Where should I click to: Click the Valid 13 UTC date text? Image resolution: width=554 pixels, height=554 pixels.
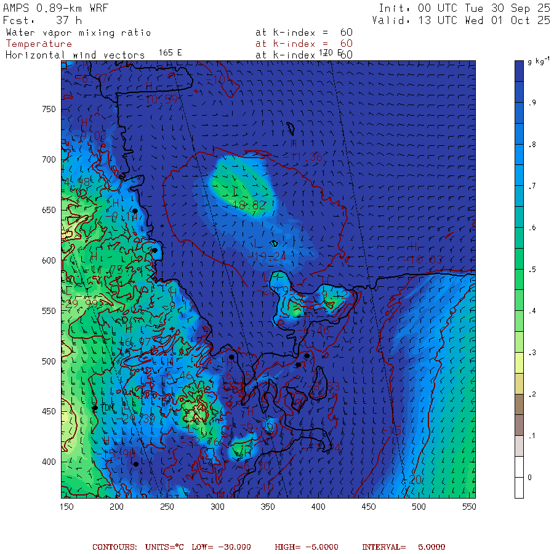point(461,20)
